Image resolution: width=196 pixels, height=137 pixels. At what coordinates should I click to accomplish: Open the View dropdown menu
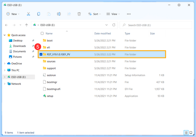tap(113, 14)
